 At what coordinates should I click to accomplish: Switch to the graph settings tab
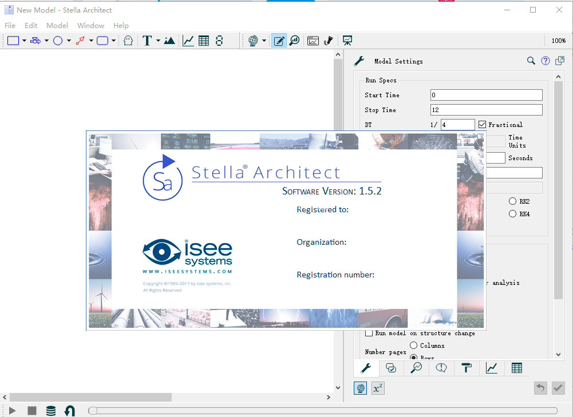click(x=492, y=368)
